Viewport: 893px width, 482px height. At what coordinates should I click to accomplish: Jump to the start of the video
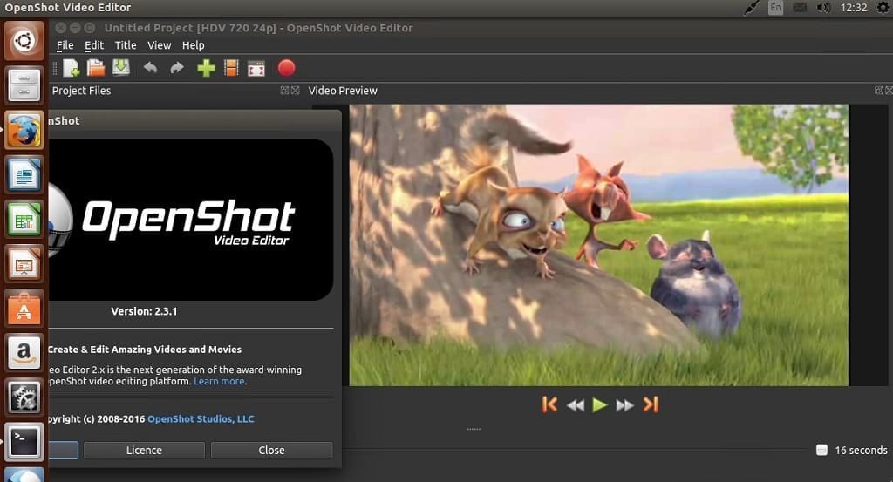tap(549, 404)
